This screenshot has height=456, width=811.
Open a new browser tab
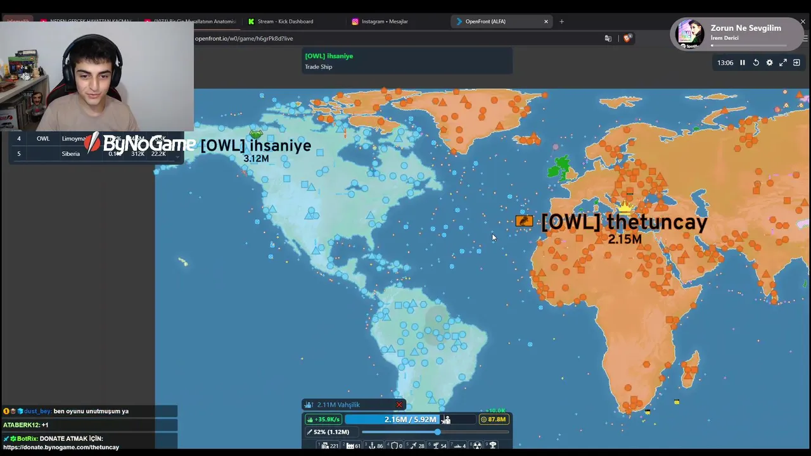(x=561, y=22)
